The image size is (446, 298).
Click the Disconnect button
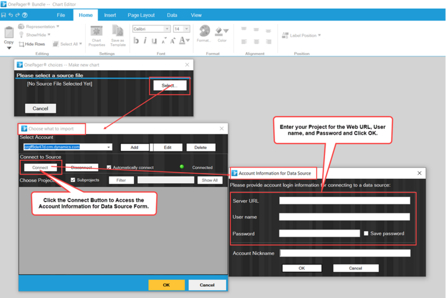81,167
